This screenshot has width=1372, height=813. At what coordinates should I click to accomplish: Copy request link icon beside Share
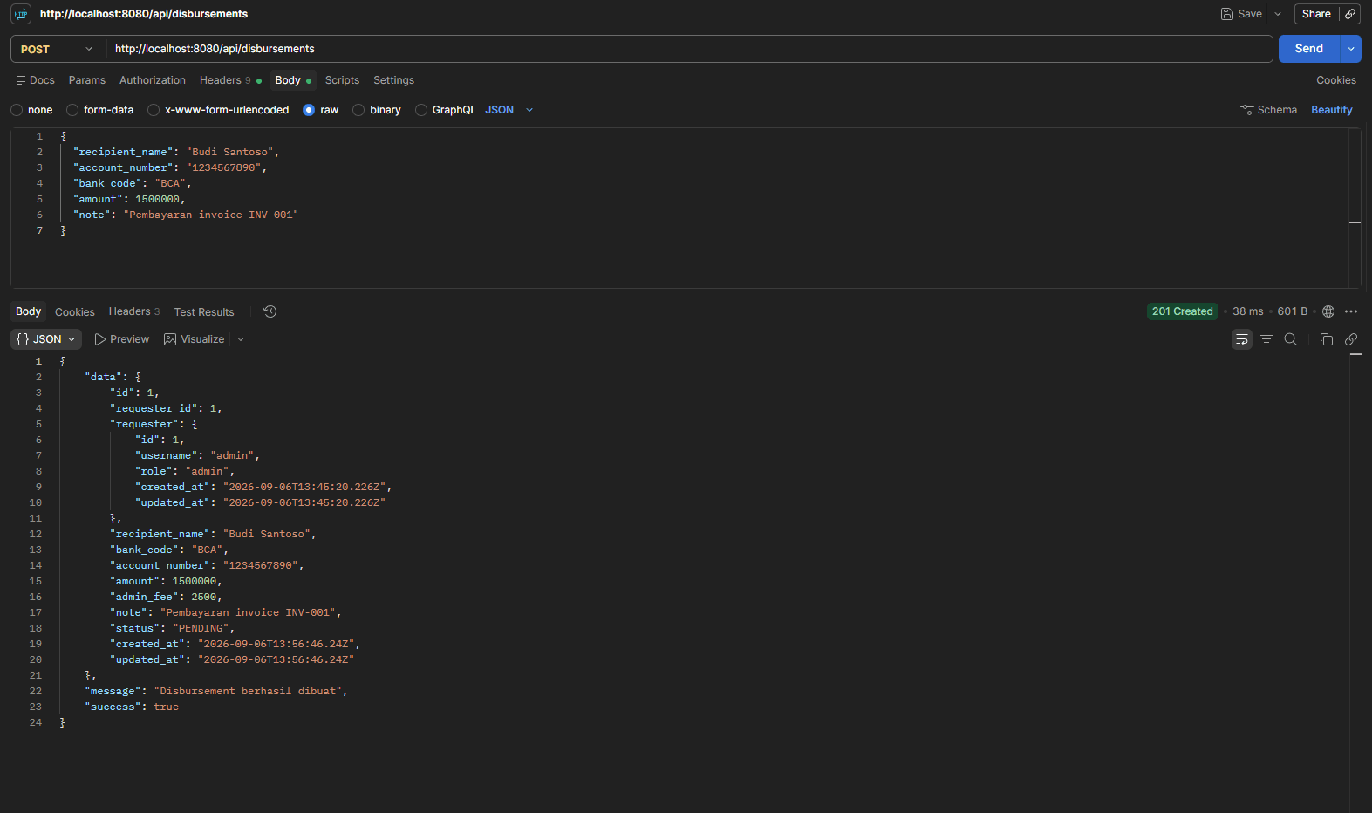(x=1350, y=14)
